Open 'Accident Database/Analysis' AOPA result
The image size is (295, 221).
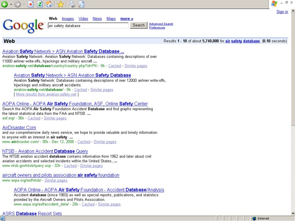click(x=89, y=190)
